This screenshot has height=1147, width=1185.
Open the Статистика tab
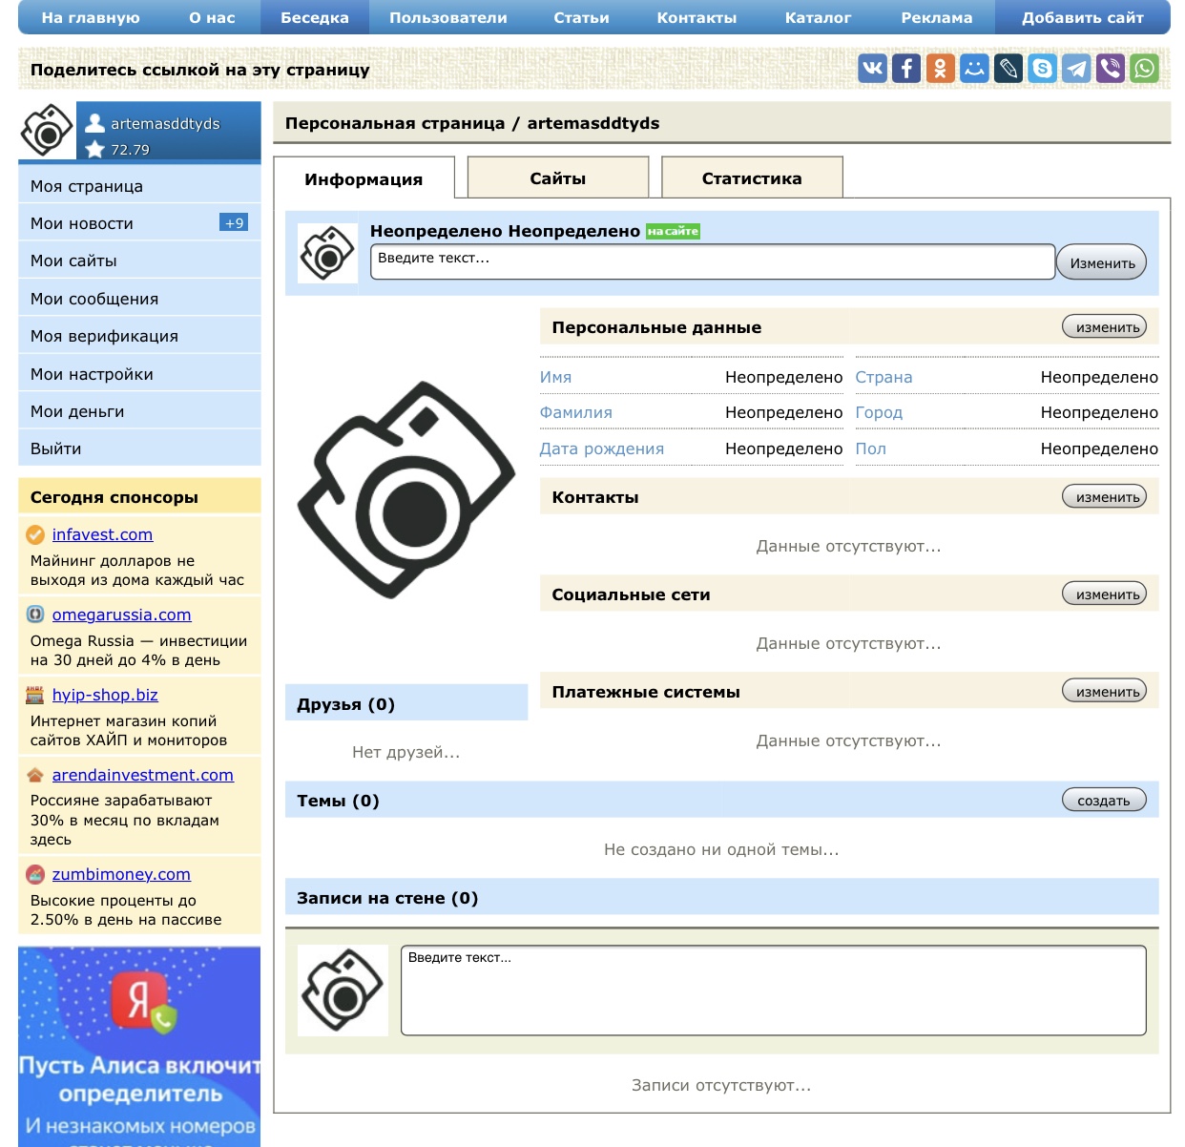pyautogui.click(x=751, y=178)
